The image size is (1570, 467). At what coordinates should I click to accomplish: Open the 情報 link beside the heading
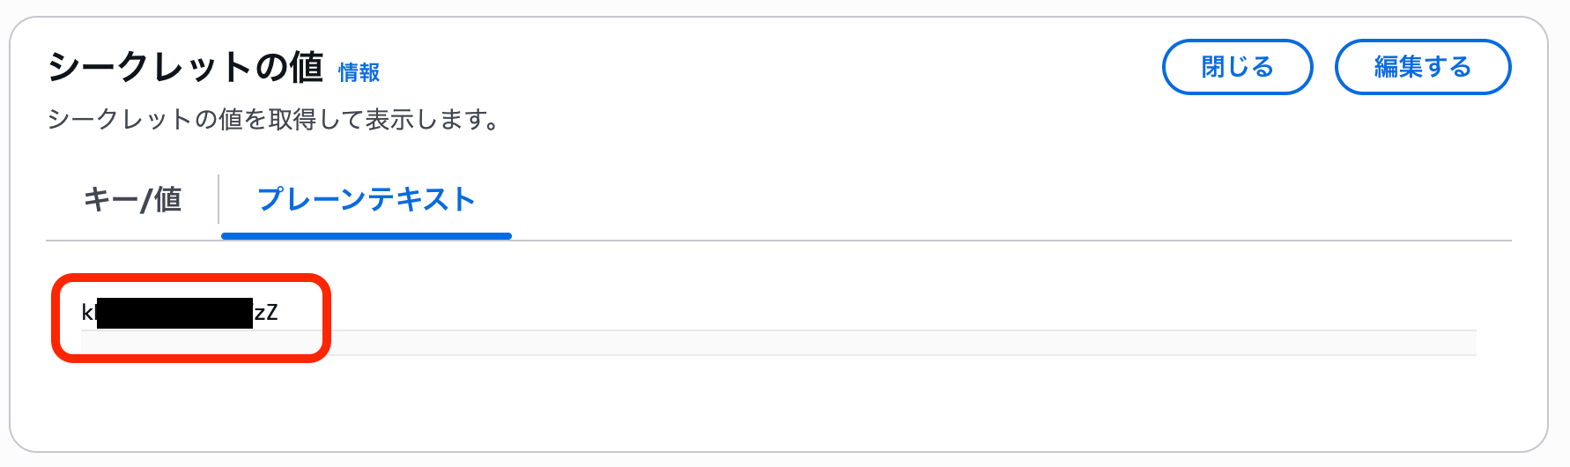click(x=359, y=72)
